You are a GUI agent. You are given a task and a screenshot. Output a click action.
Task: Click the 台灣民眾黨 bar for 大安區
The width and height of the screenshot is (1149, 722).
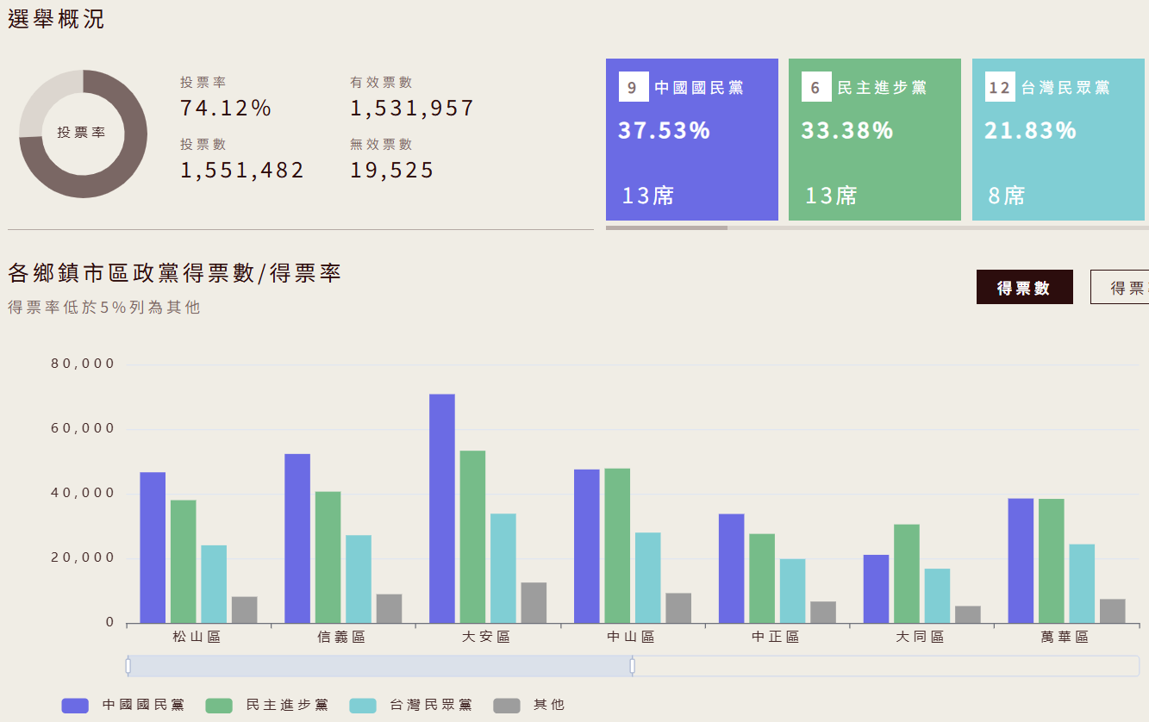503,569
